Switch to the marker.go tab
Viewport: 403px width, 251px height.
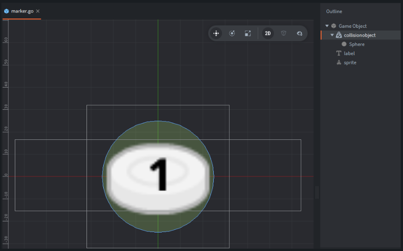click(x=22, y=11)
